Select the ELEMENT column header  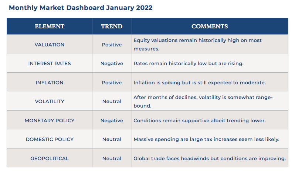point(50,27)
